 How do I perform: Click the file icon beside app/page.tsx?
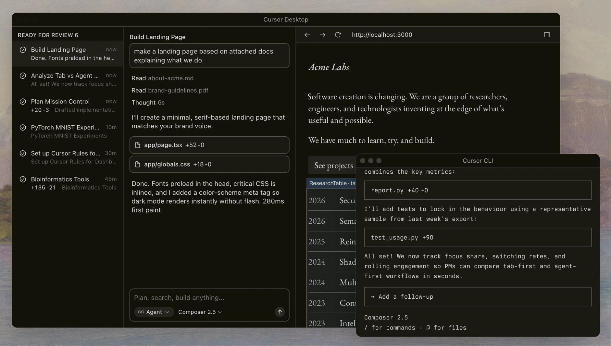click(x=138, y=145)
